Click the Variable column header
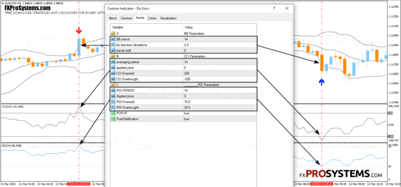This screenshot has width=401, height=187. [x=147, y=27]
